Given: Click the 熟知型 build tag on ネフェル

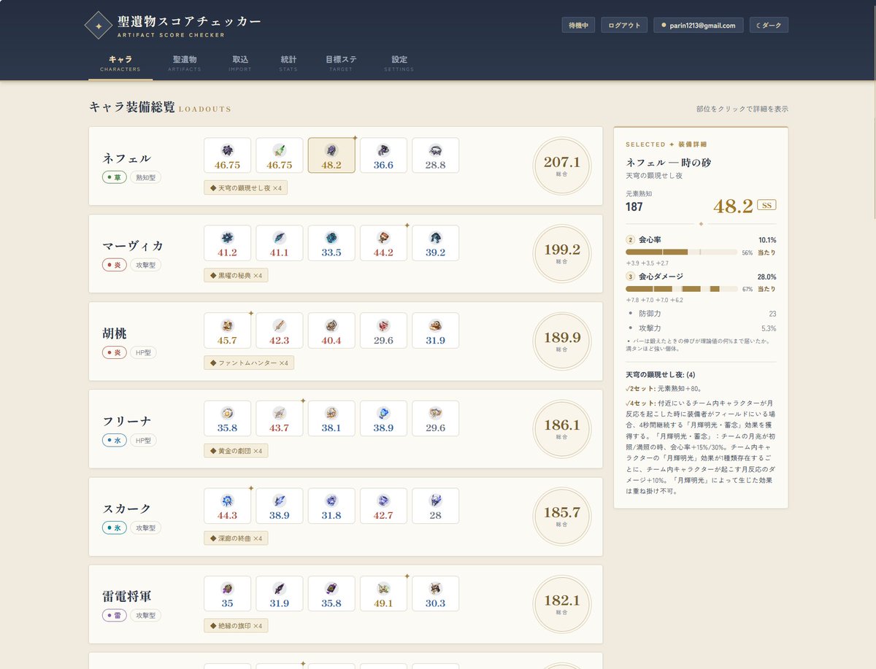Looking at the screenshot, I should point(146,177).
